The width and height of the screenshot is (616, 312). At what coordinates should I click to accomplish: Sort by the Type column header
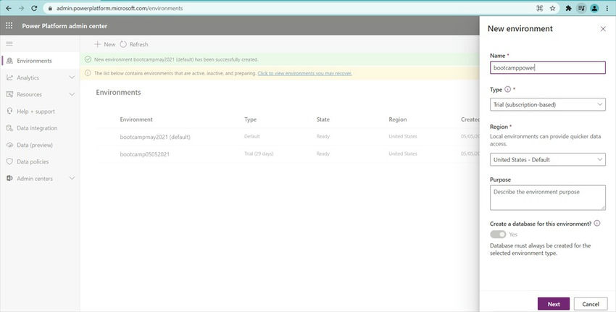coord(250,119)
